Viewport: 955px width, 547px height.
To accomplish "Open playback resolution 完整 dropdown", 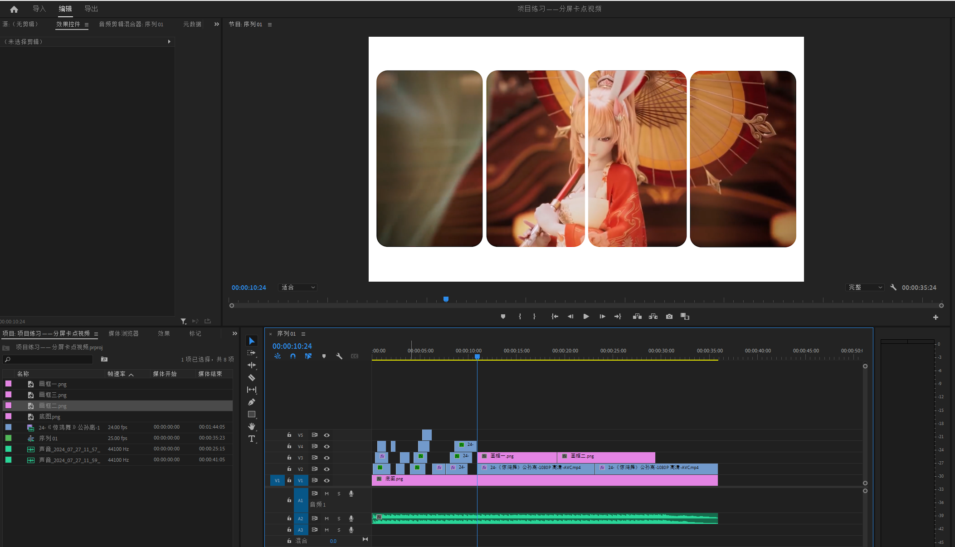I will pyautogui.click(x=865, y=288).
